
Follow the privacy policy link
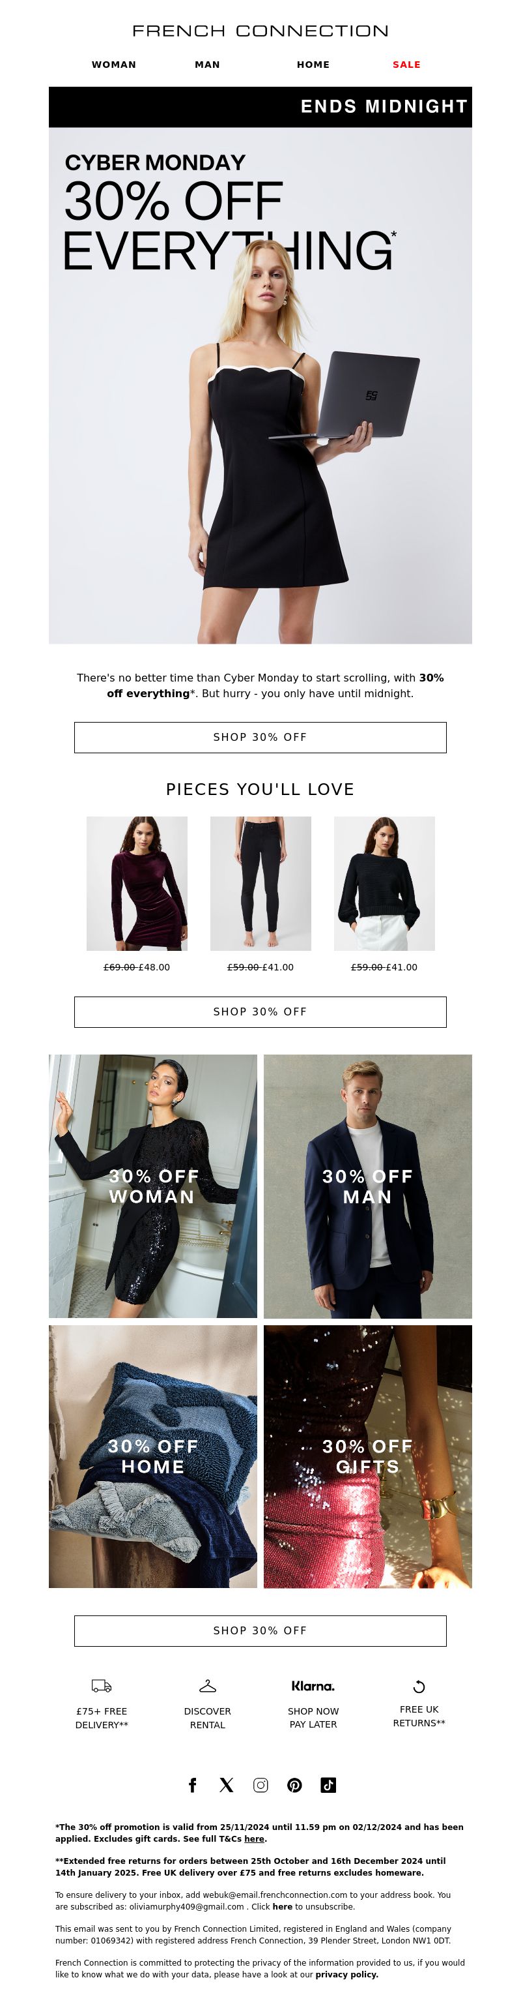pos(346,1974)
